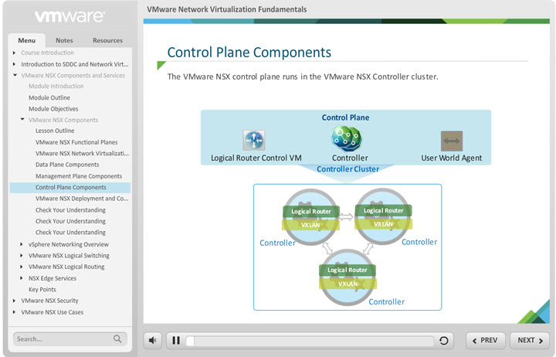Screen dimensions: 556x357
Task: Select highlighted Control Plane Components item
Action: pos(70,187)
